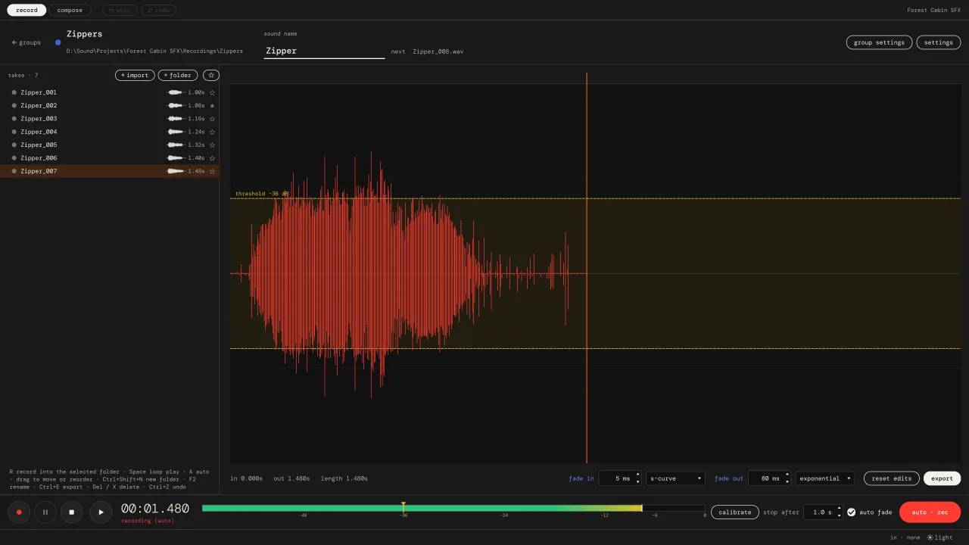This screenshot has height=545, width=969.
Task: Open group settings
Action: coord(879,42)
